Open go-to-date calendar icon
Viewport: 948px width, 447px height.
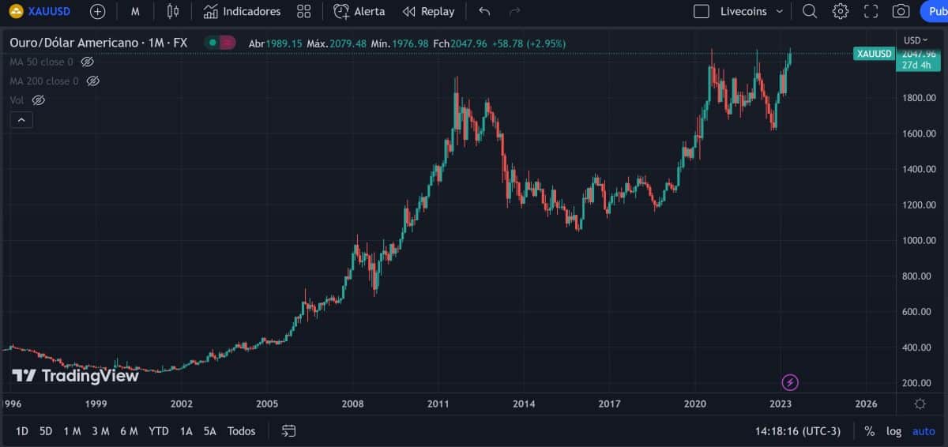[x=289, y=430]
